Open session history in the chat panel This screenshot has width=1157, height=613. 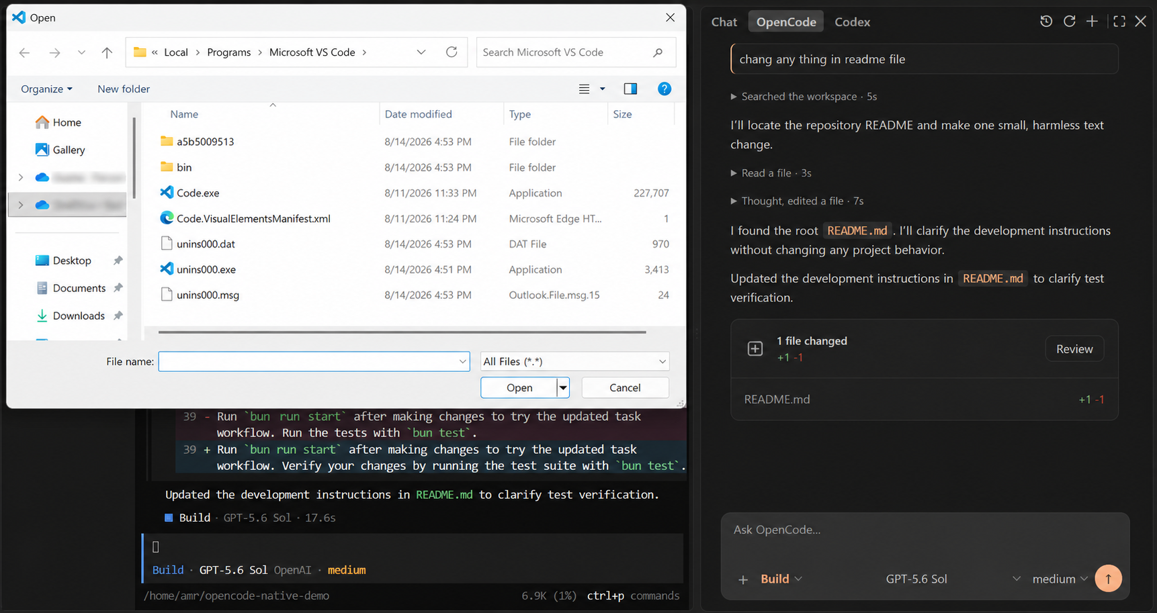click(x=1046, y=21)
